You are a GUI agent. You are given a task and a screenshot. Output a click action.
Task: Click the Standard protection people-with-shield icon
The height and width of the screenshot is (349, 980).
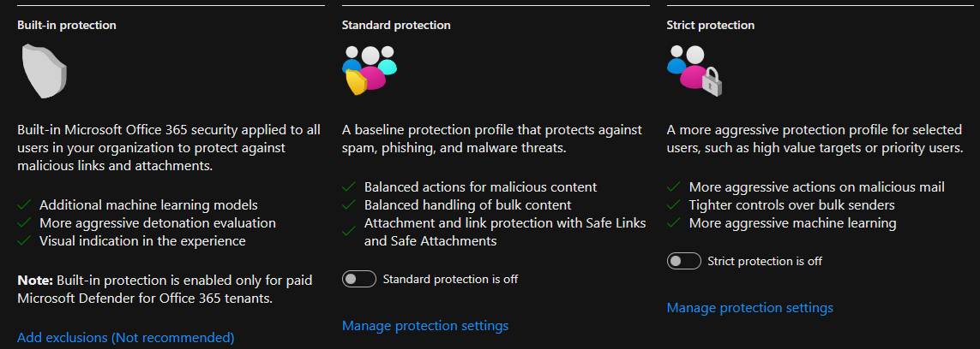click(370, 70)
